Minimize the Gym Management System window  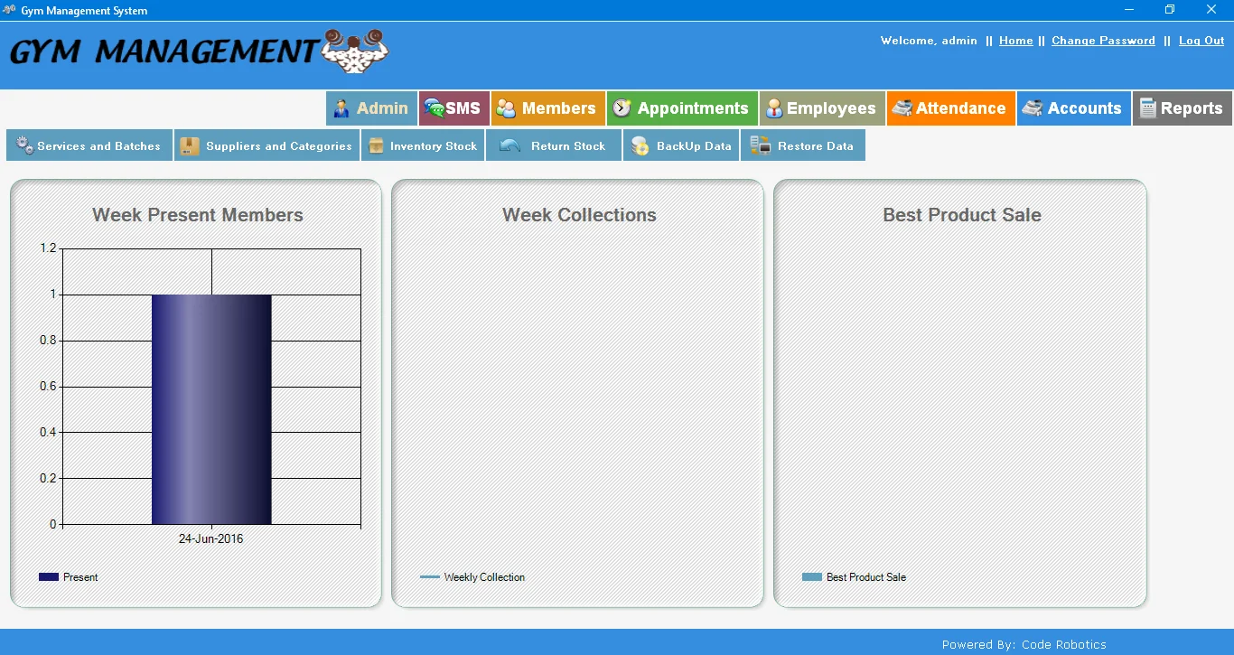(1129, 10)
